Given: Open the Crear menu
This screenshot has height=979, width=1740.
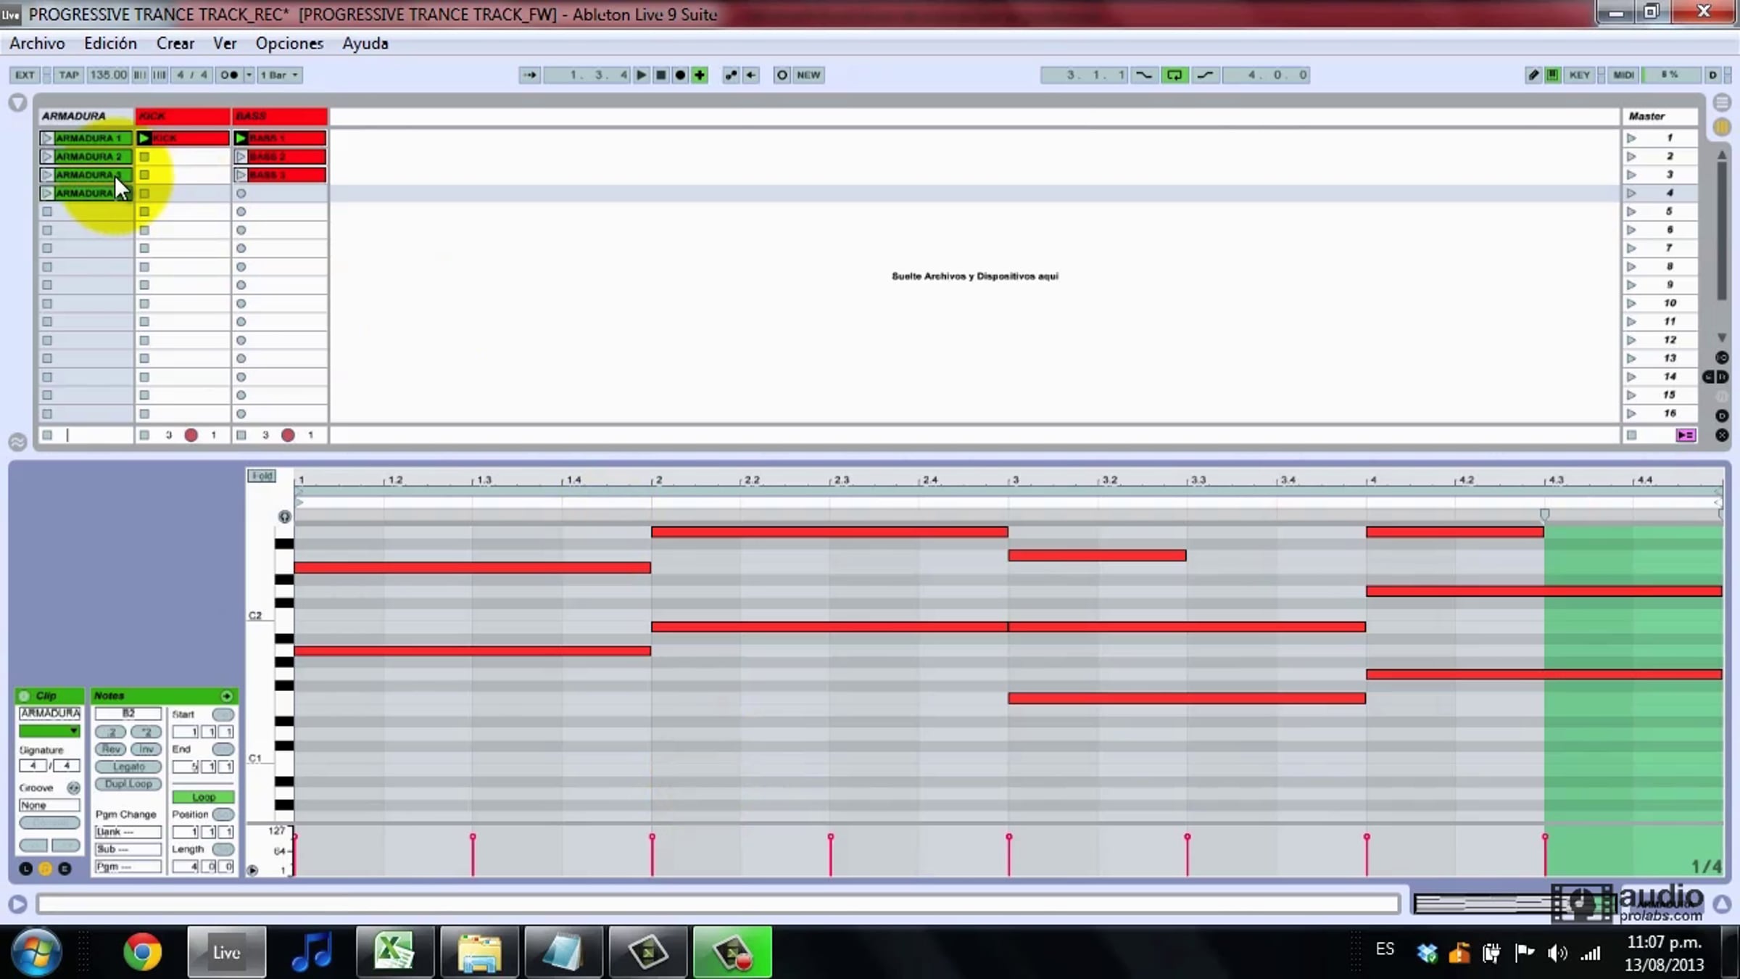Looking at the screenshot, I should pyautogui.click(x=175, y=44).
